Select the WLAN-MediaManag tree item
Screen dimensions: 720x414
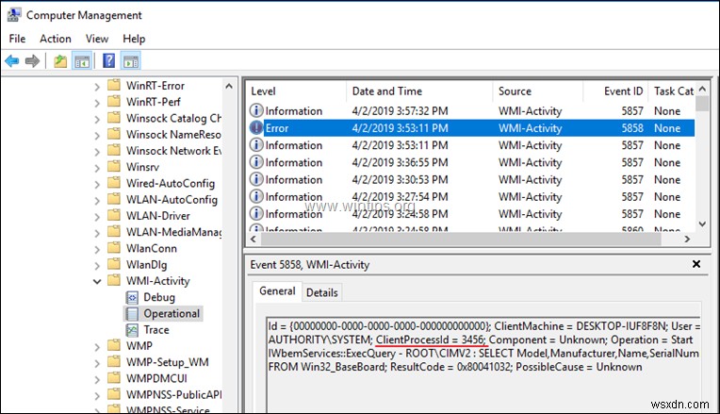point(173,232)
